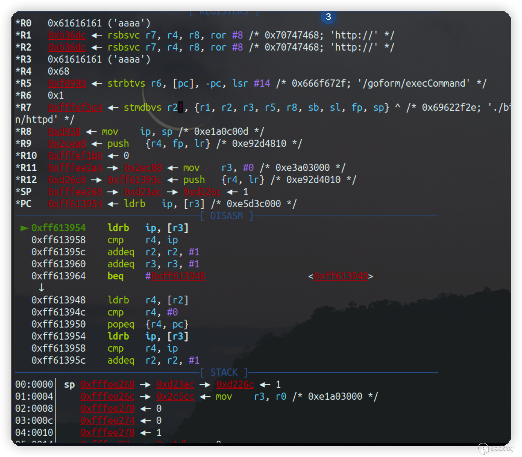
Task: Follow the 0xd938 address in R8
Action: (64, 132)
